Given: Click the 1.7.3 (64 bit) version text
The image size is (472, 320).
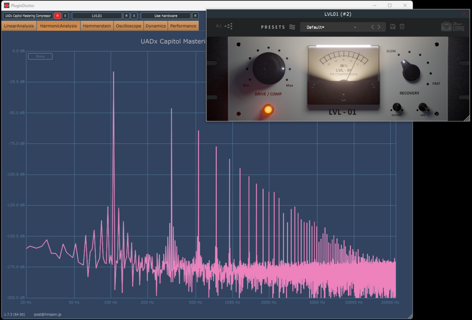Looking at the screenshot, I should click(14, 314).
